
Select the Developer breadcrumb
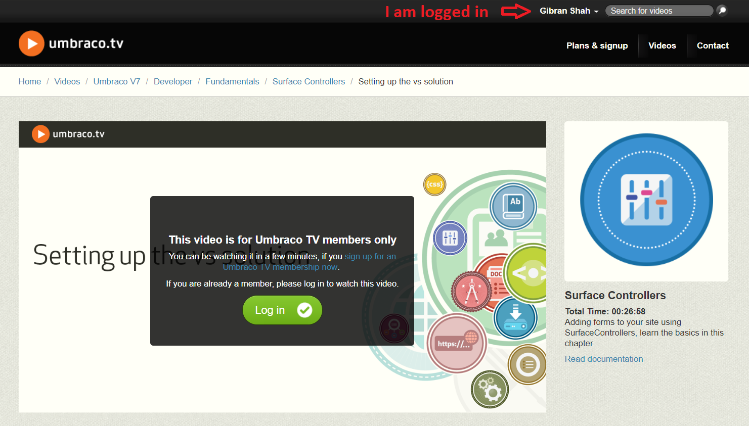click(173, 81)
